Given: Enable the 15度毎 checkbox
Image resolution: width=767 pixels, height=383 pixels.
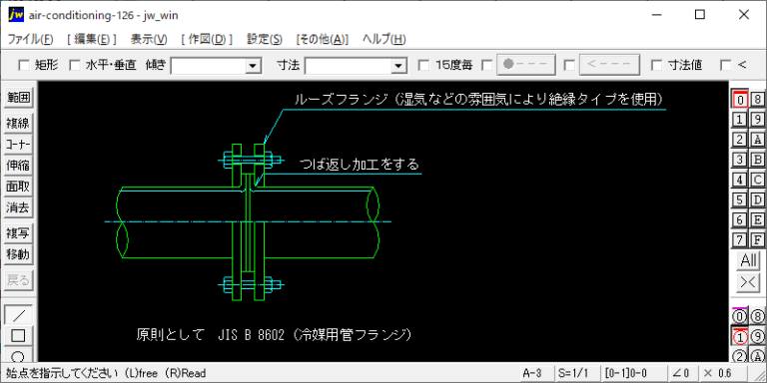Looking at the screenshot, I should pos(423,65).
